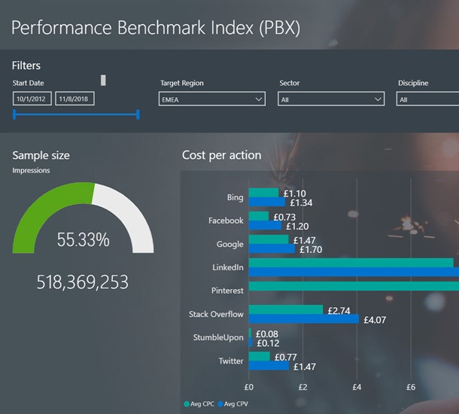Click the Target Region dropdown chevron
459x414 pixels.
(x=259, y=99)
